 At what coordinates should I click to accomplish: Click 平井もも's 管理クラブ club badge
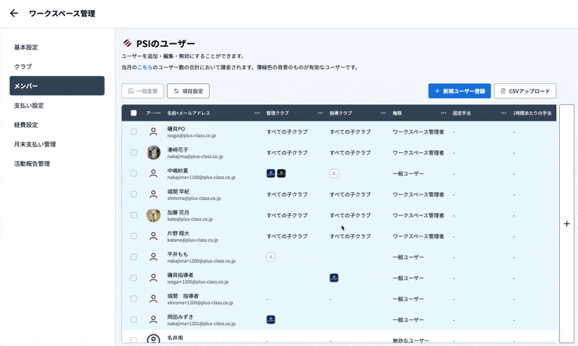pyautogui.click(x=271, y=256)
